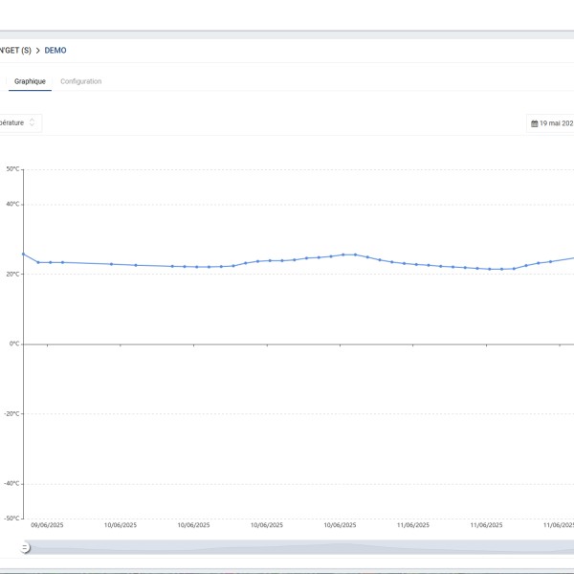Go to the N'GET (S) breadcrumb
The width and height of the screenshot is (574, 574).
(x=15, y=50)
